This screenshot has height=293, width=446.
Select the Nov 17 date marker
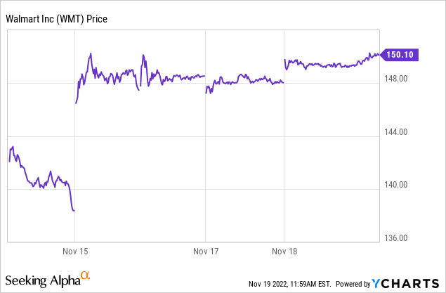(205, 251)
